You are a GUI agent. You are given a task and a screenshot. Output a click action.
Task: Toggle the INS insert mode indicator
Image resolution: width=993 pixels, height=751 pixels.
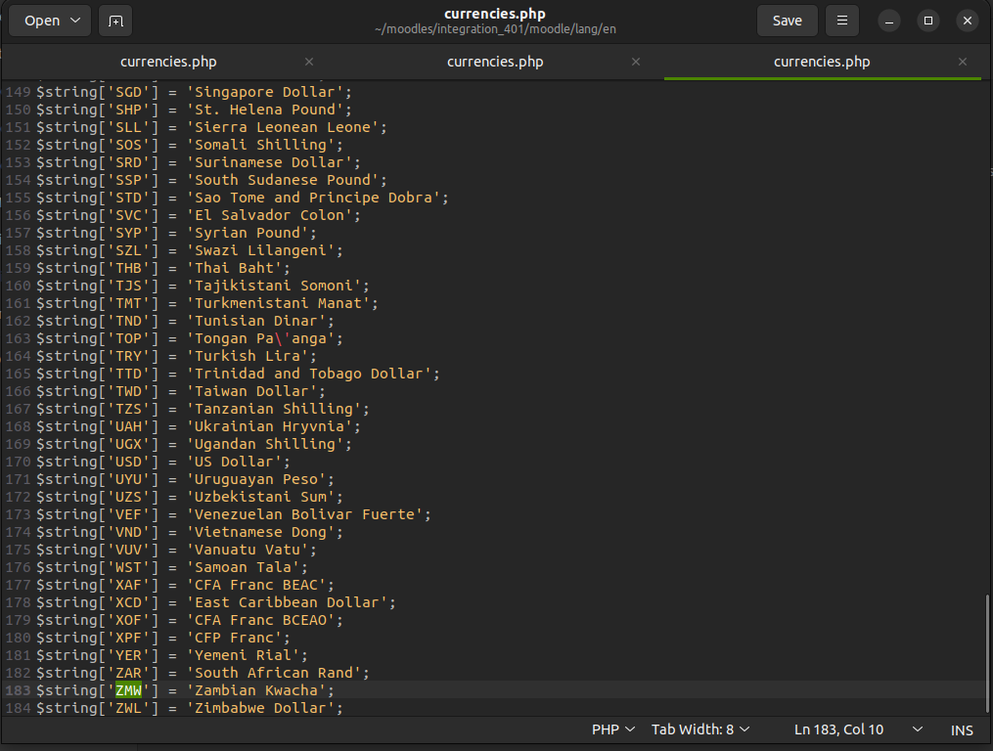pyautogui.click(x=962, y=730)
